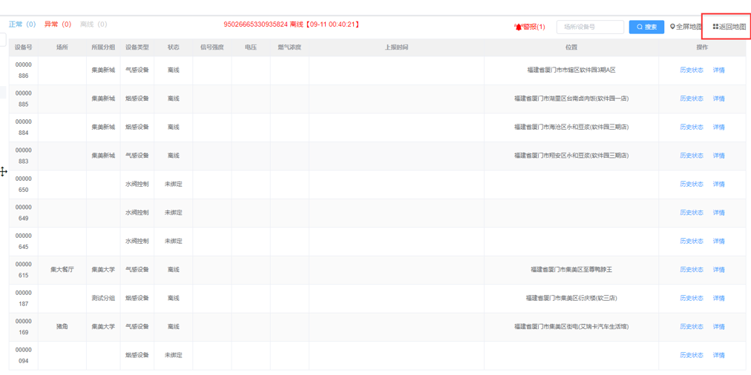View 历史状态 for device 00000094

coord(691,355)
